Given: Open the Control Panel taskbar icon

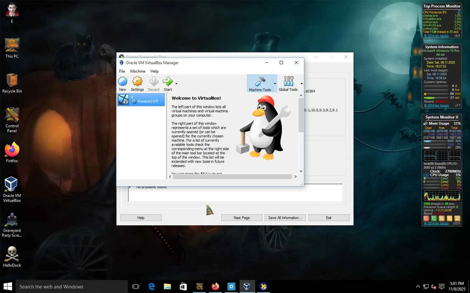Looking at the screenshot, I should pyautogui.click(x=199, y=286).
